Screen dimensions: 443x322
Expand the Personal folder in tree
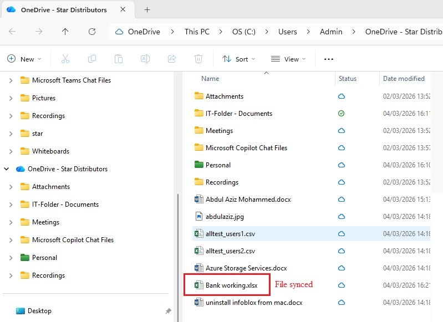tap(11, 258)
